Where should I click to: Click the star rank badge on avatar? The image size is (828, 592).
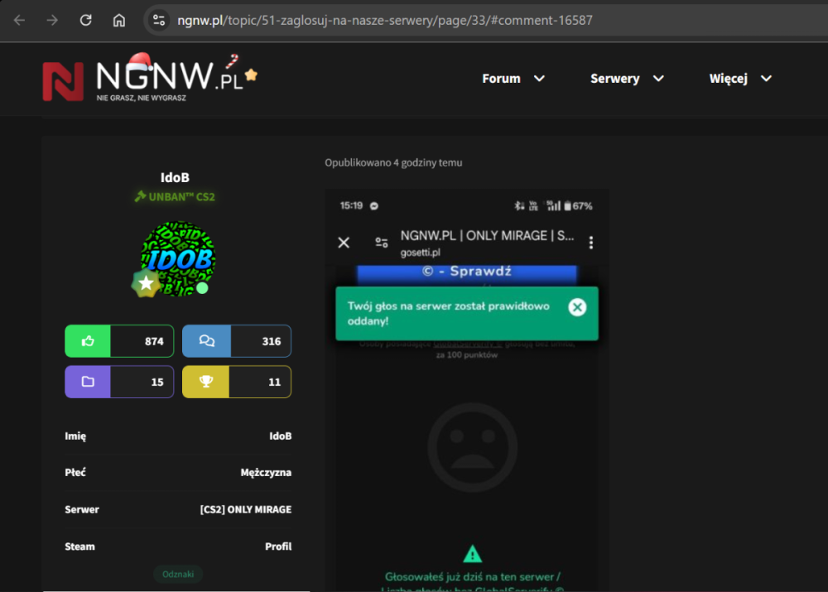point(146,283)
